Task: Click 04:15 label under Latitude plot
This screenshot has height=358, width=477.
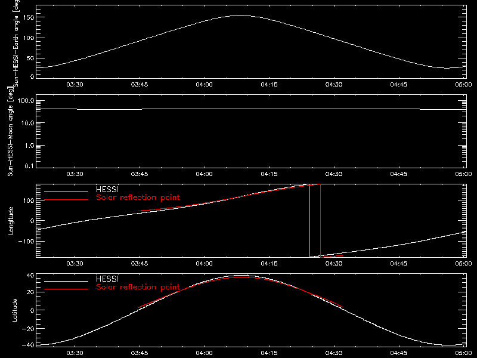Action: [270, 353]
